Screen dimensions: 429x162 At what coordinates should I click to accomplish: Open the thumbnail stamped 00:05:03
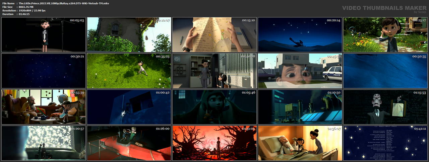pyautogui.click(x=44, y=35)
